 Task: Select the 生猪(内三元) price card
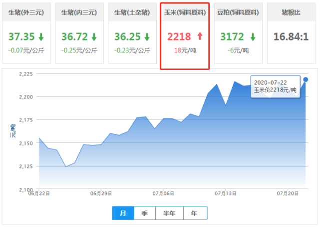coord(79,33)
